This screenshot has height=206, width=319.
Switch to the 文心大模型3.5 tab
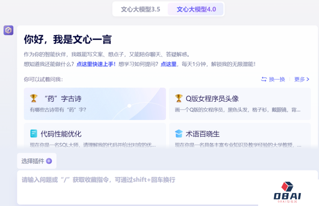tap(140, 9)
